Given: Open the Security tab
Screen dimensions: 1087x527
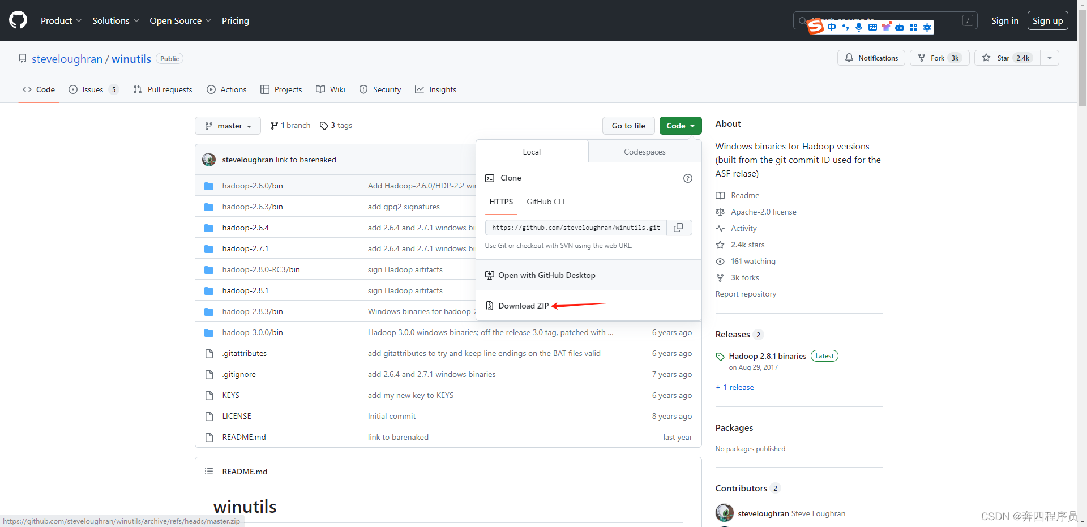Looking at the screenshot, I should [380, 89].
